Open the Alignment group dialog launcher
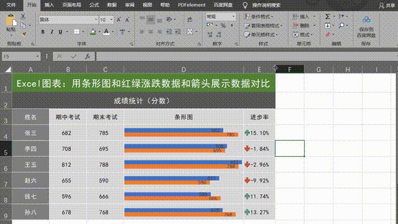The width and height of the screenshot is (398, 224). click(x=199, y=44)
